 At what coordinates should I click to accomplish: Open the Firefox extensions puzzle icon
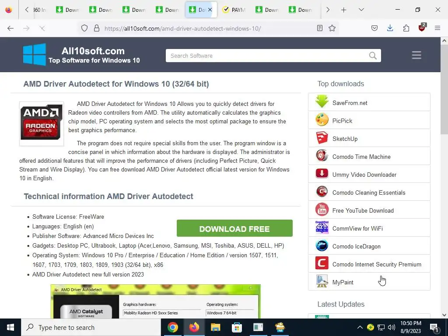[406, 28]
